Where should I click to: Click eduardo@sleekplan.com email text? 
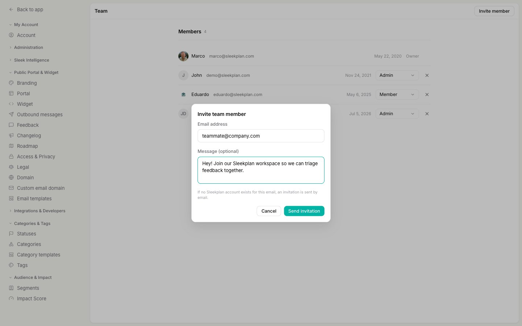[238, 95]
